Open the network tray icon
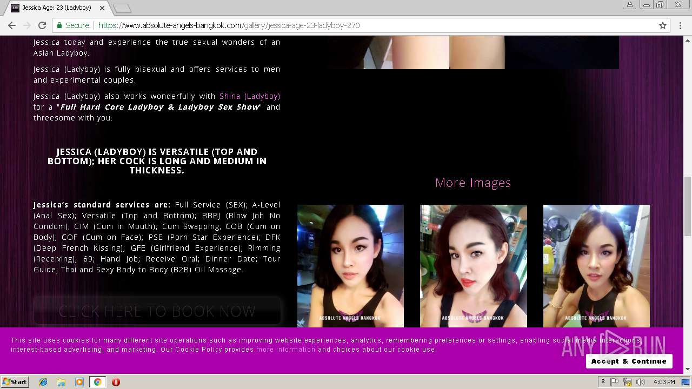The width and height of the screenshot is (692, 389). (628, 382)
